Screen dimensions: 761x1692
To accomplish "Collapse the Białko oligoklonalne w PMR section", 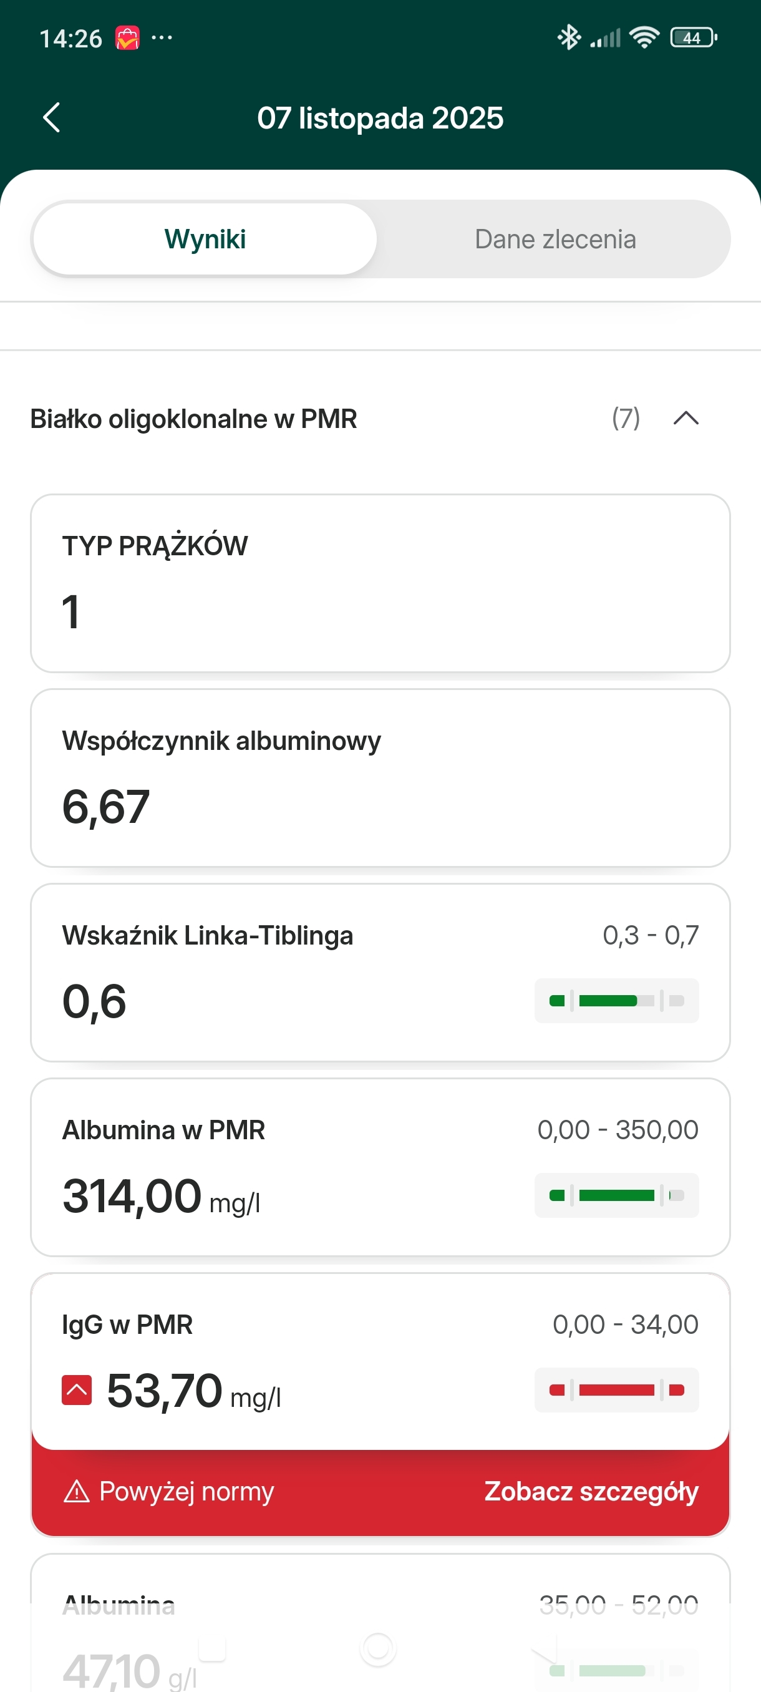I will click(x=686, y=419).
